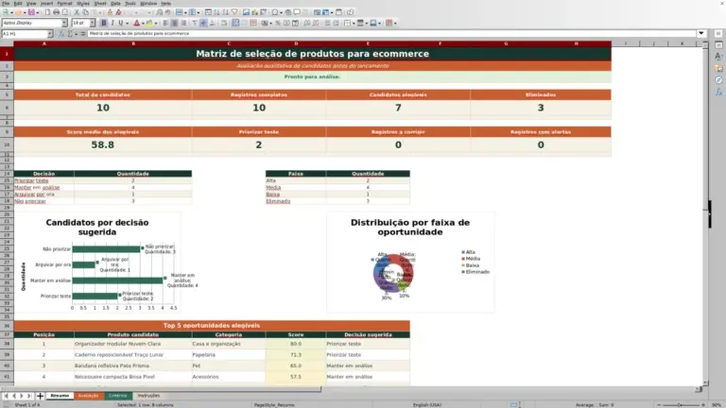Switch to the Critérios sheet tab

(x=117, y=396)
